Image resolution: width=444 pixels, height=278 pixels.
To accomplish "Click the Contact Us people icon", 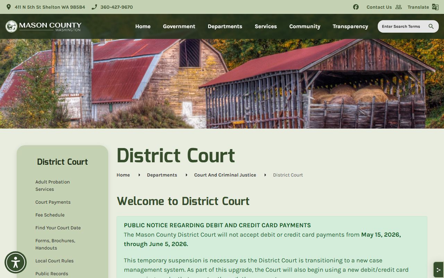I will 399,7.
